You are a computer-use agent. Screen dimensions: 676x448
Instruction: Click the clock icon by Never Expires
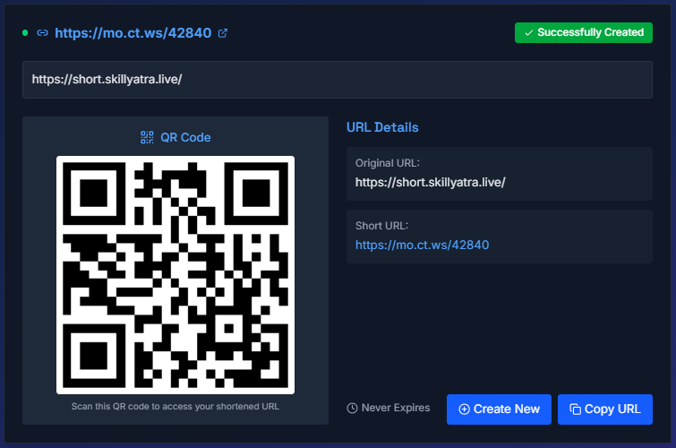(352, 408)
